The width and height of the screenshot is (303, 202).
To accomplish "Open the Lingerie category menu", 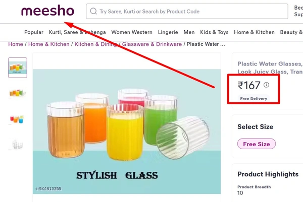I will 168,32.
